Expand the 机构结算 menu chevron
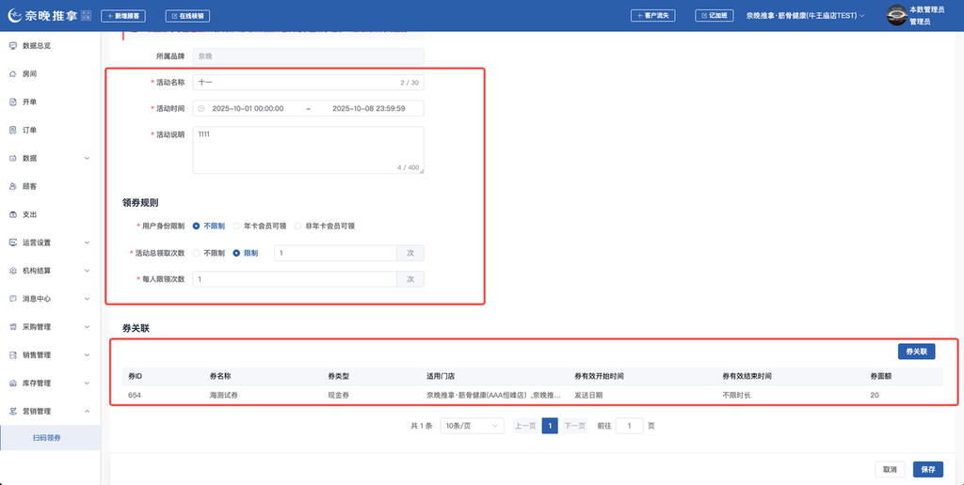Image resolution: width=964 pixels, height=485 pixels. pos(87,271)
